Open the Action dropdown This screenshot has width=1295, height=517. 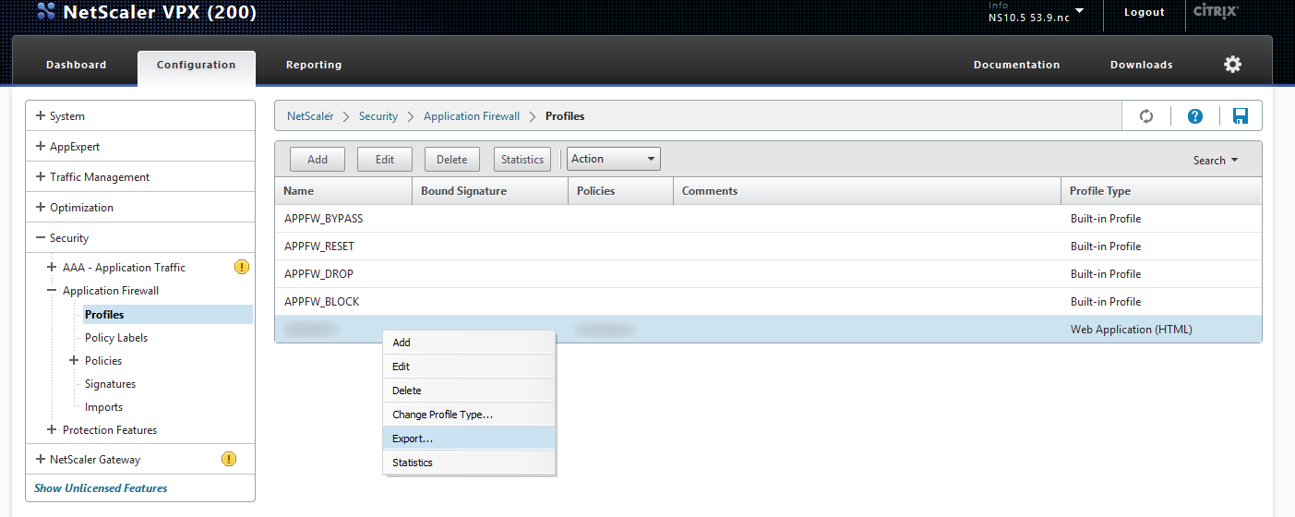point(613,159)
